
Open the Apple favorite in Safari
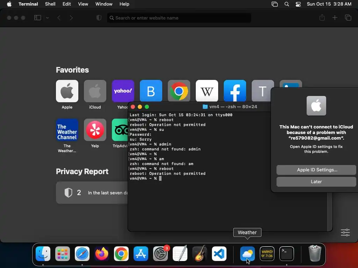coord(67,91)
